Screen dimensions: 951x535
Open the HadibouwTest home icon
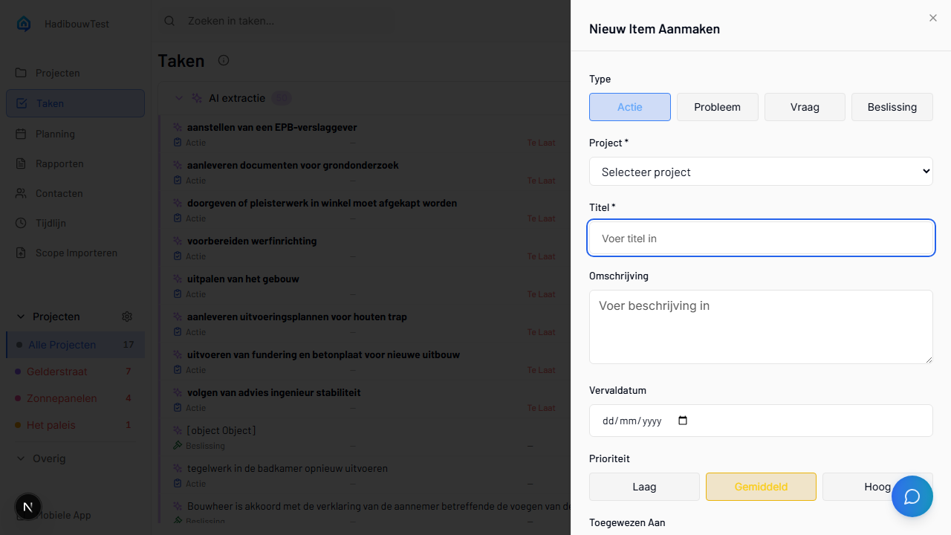pos(23,23)
